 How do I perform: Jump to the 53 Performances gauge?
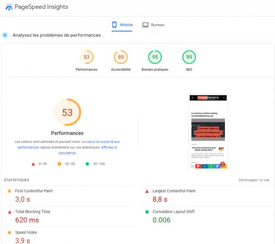click(x=86, y=57)
